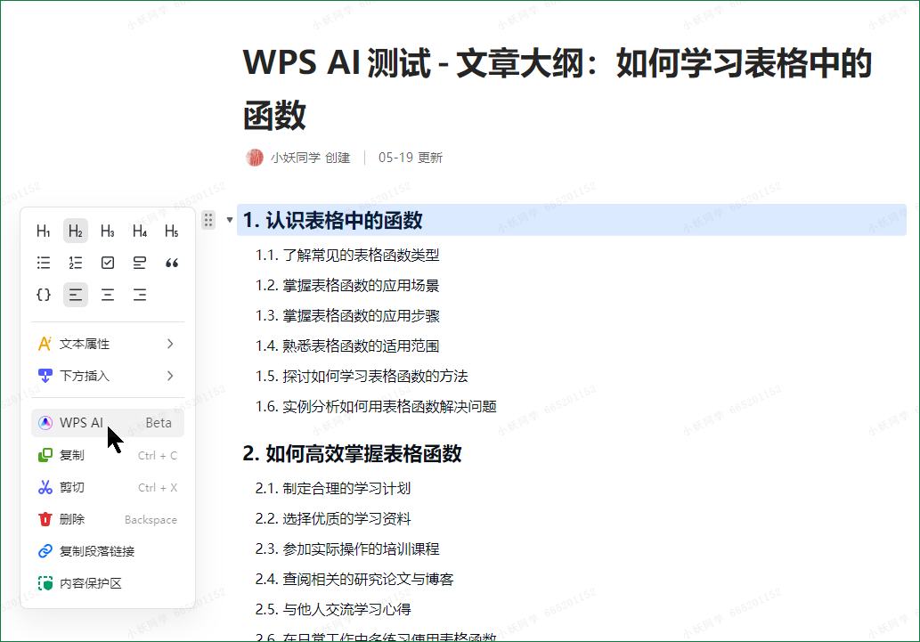Convert block to bulleted list

[44, 263]
